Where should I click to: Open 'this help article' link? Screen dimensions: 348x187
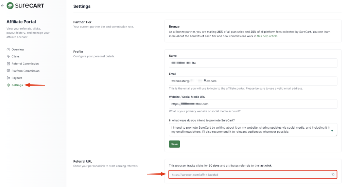click(x=267, y=36)
